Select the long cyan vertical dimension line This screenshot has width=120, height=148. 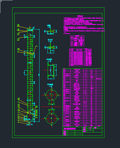coord(39,75)
